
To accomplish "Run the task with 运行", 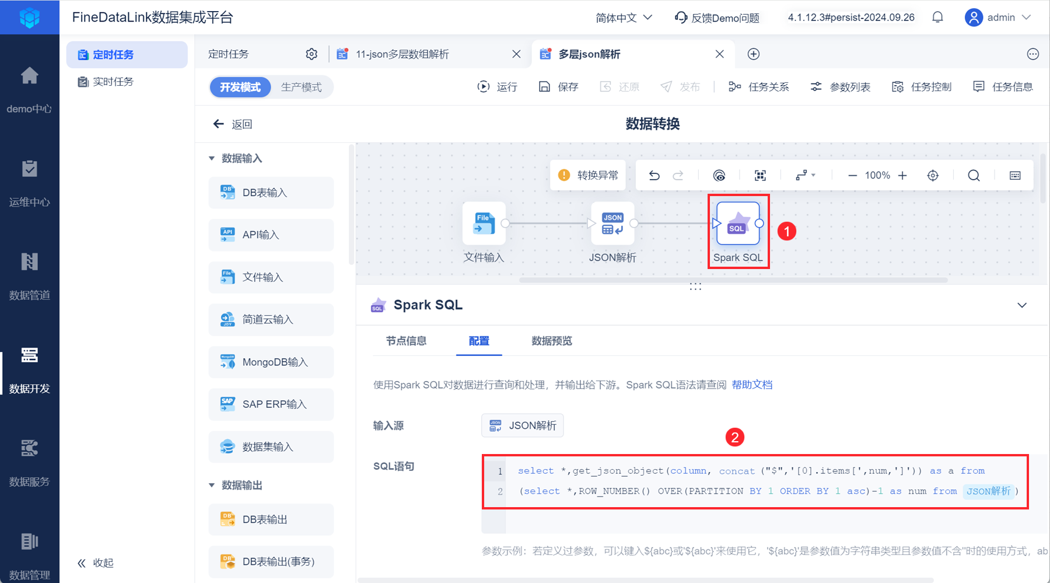I will [498, 87].
